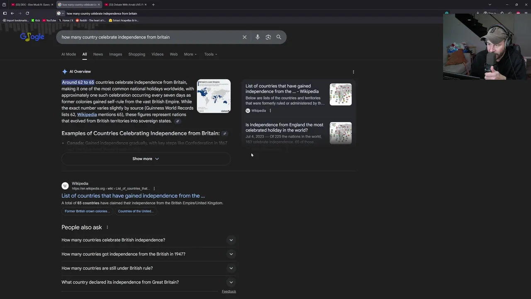Open a new browser tab

tap(153, 5)
